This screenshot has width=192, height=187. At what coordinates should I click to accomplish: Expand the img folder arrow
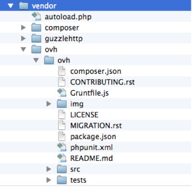49,104
